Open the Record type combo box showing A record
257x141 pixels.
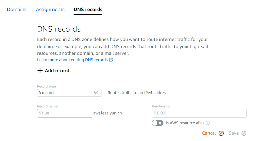64,93
